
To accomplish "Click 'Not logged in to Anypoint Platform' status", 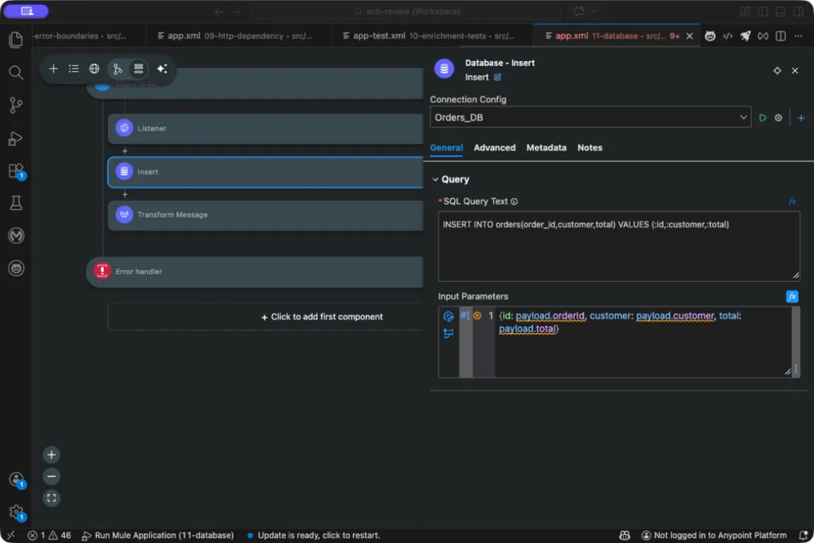I will 714,535.
